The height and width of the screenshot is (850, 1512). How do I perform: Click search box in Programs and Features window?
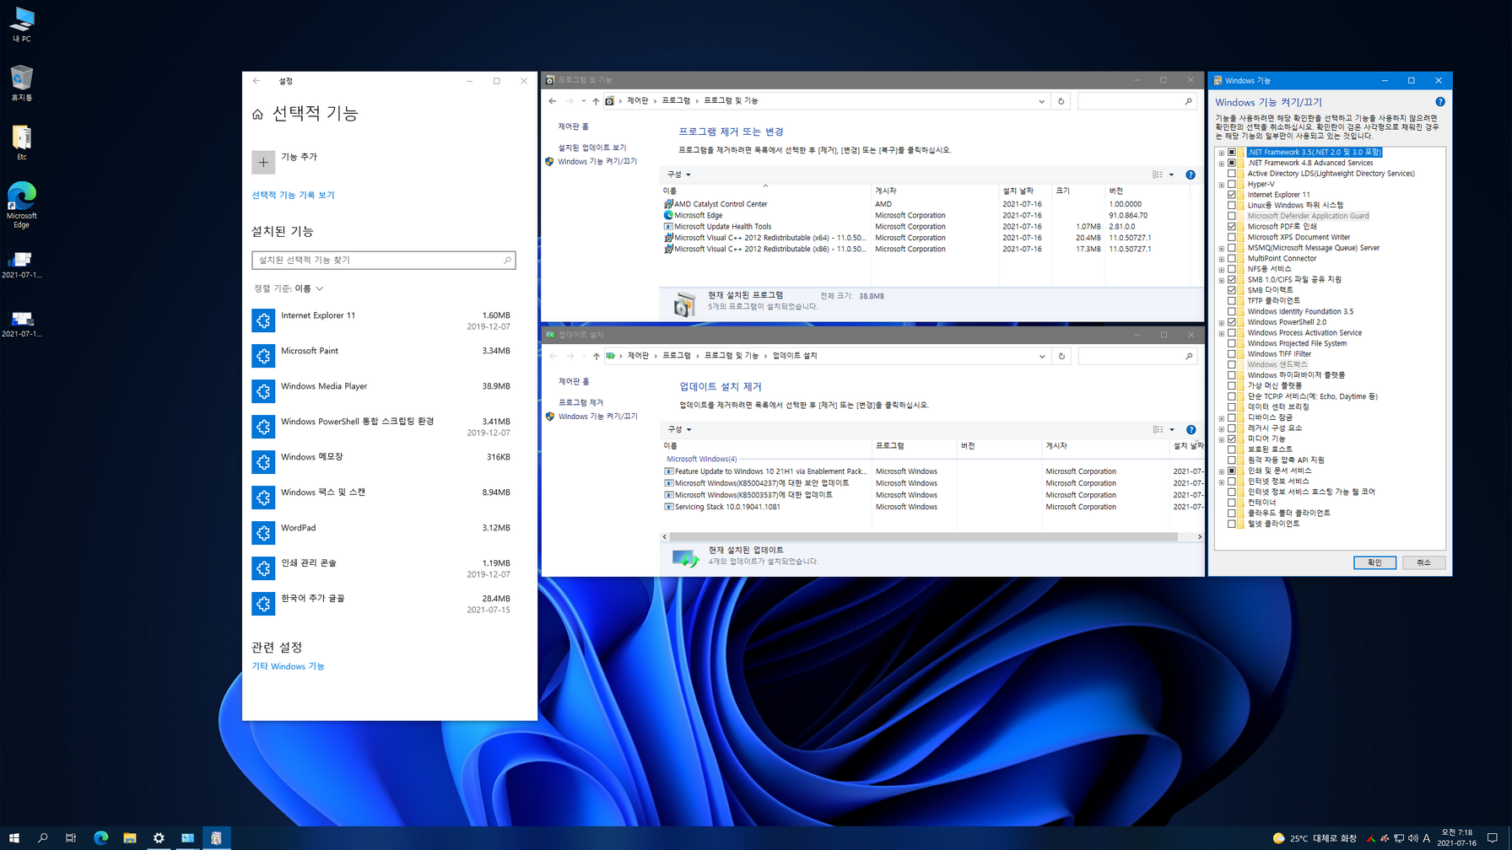click(1137, 101)
